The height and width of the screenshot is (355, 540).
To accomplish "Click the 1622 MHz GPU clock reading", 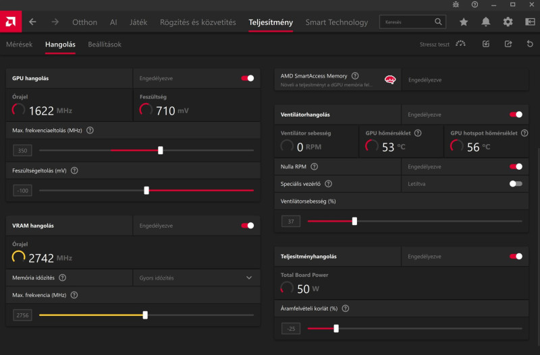I will [51, 110].
